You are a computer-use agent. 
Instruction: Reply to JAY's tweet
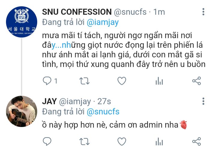47,141
